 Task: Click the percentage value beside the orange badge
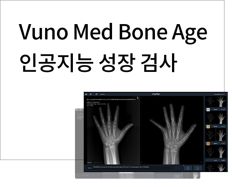coord(223,144)
